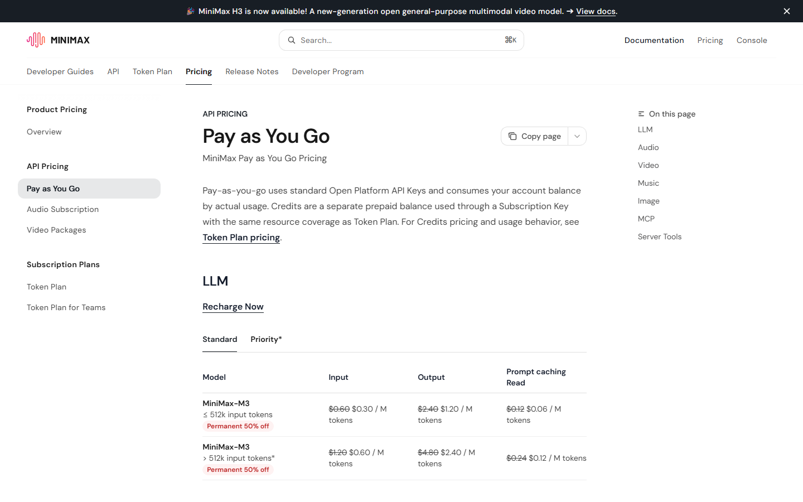Click the On this page list icon
Viewport: 803px width, 502px height.
tap(641, 114)
